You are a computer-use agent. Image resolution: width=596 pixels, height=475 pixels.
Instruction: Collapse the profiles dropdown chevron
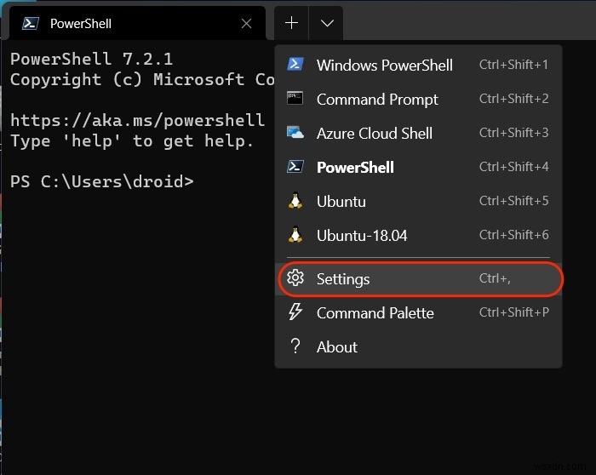point(327,23)
